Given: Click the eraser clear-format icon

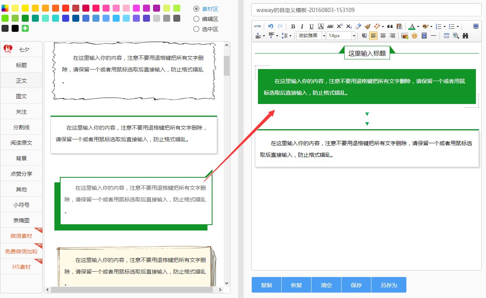Looking at the screenshot, I should pyautogui.click(x=358, y=26).
